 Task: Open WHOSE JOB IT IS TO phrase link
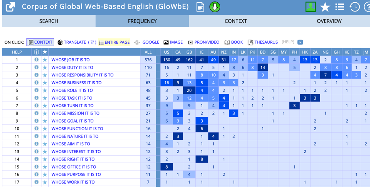coord(71,60)
